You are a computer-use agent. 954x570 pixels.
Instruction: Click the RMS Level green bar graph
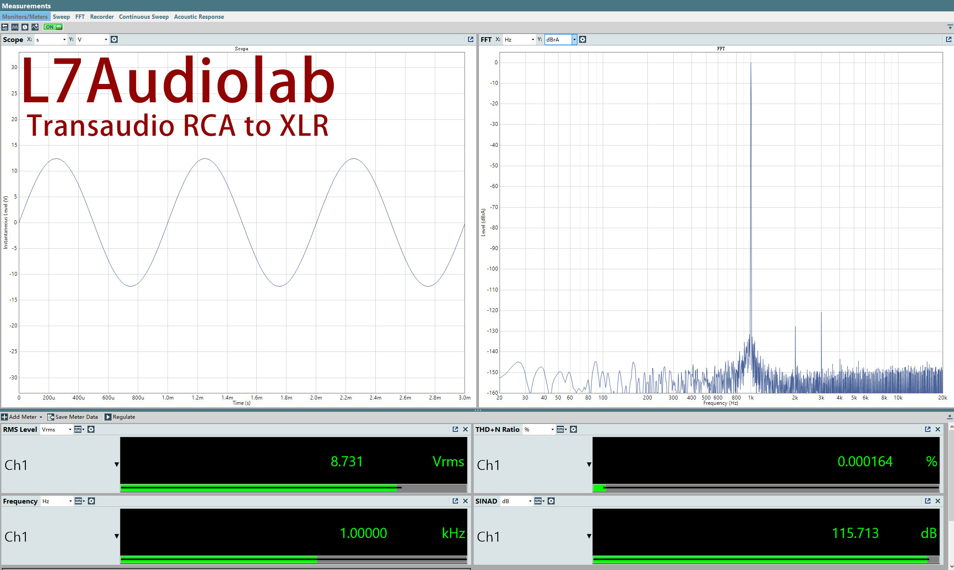point(294,487)
